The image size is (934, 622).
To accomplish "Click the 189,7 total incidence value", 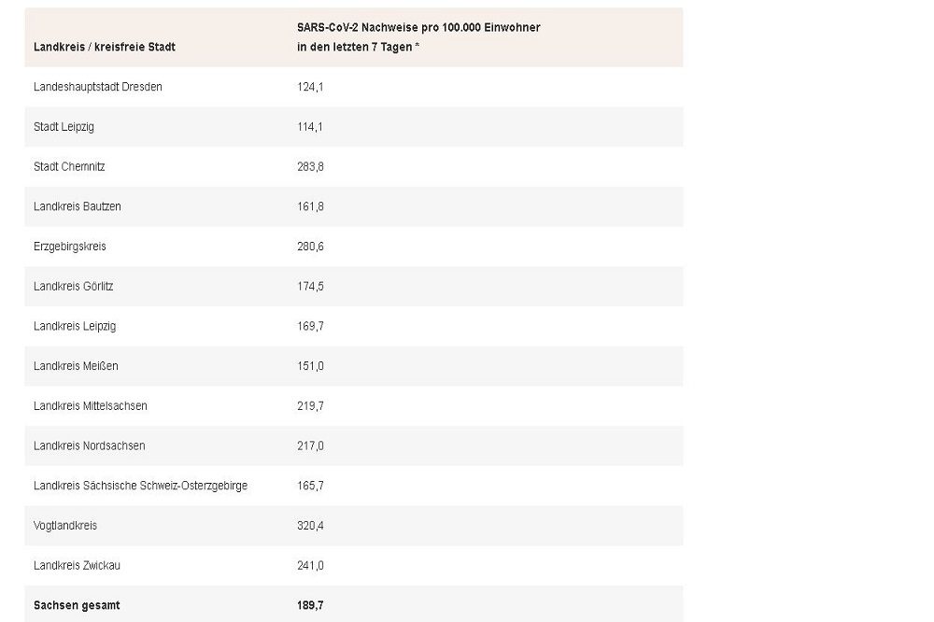I will pyautogui.click(x=310, y=605).
